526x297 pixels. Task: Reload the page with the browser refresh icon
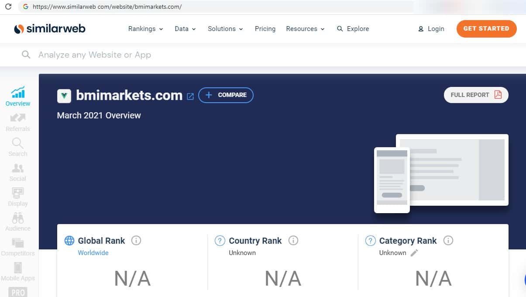[8, 7]
